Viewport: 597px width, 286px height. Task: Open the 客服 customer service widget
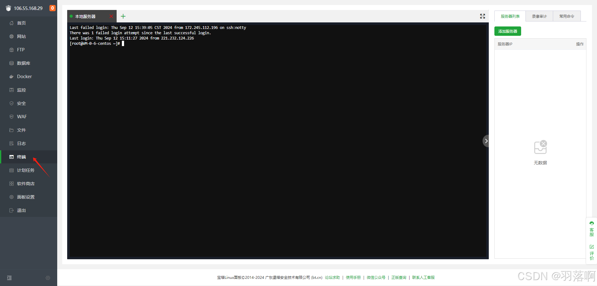592,229
